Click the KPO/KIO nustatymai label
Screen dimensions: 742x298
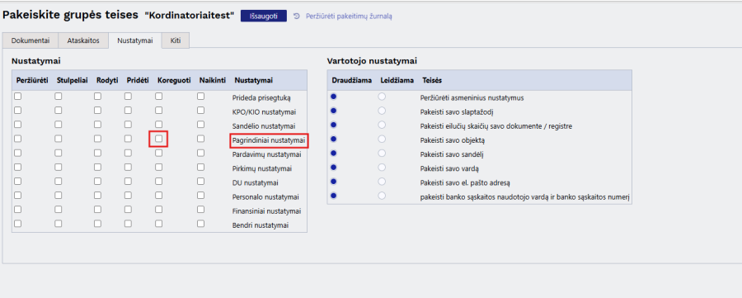click(x=265, y=112)
